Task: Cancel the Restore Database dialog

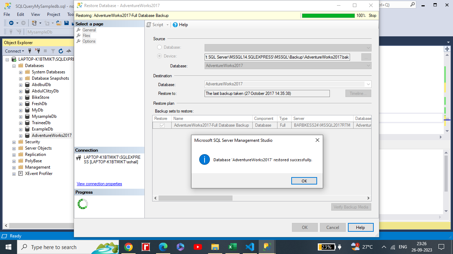Action: (333, 228)
